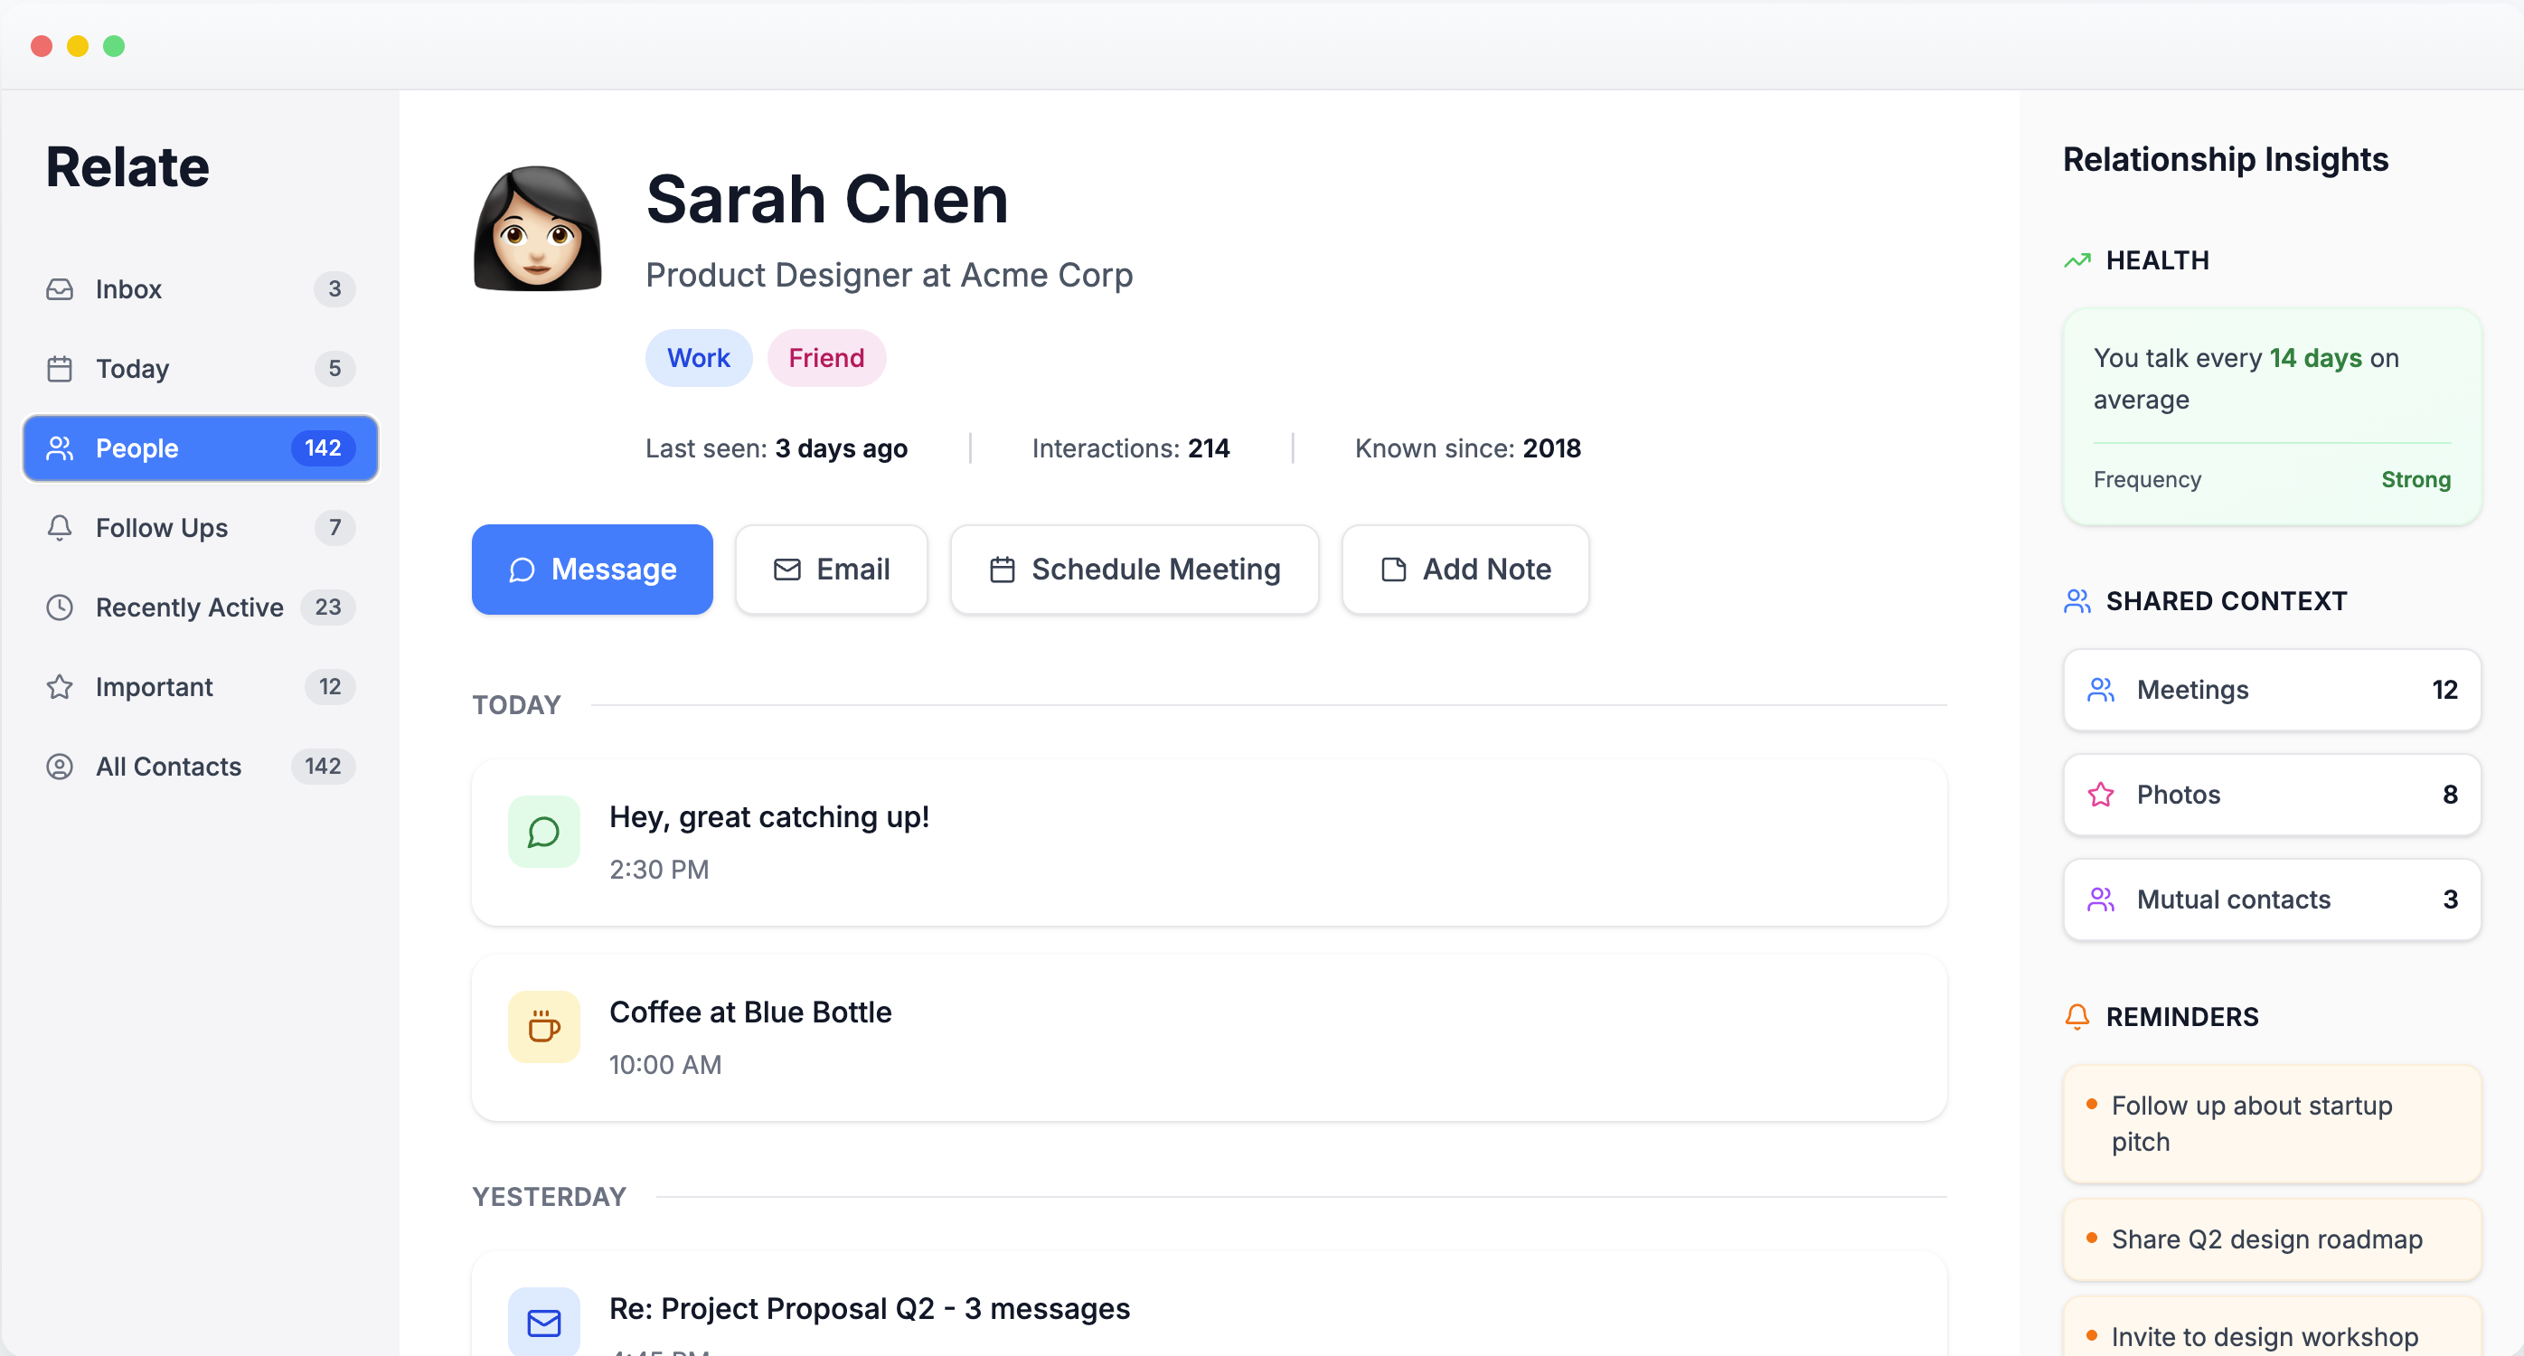Image resolution: width=2524 pixels, height=1356 pixels.
Task: Click the Reminders bell icon
Action: click(x=2077, y=1017)
